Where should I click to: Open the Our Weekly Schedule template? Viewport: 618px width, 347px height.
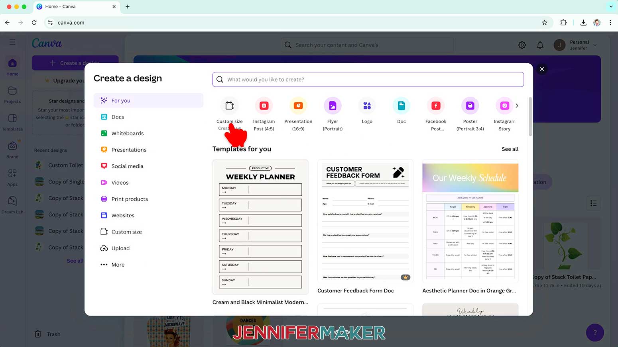click(x=470, y=221)
